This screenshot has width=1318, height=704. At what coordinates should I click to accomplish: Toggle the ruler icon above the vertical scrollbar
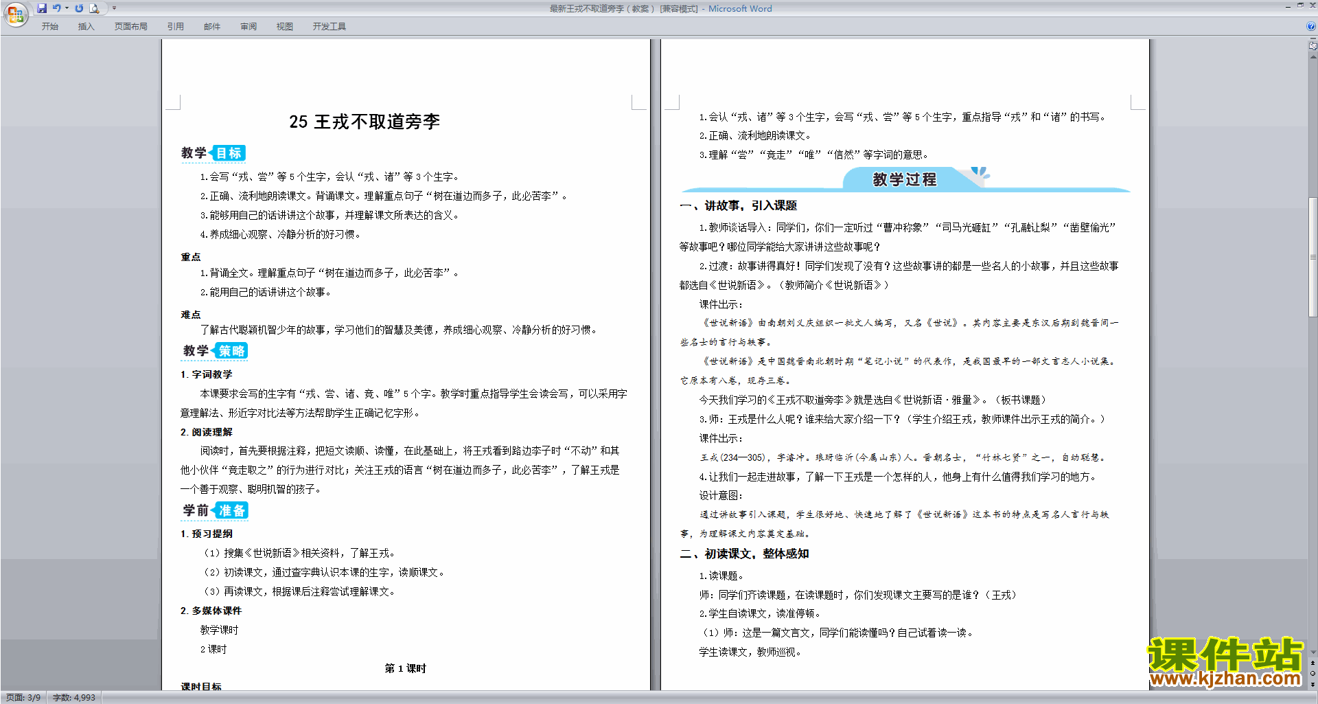[x=1313, y=47]
